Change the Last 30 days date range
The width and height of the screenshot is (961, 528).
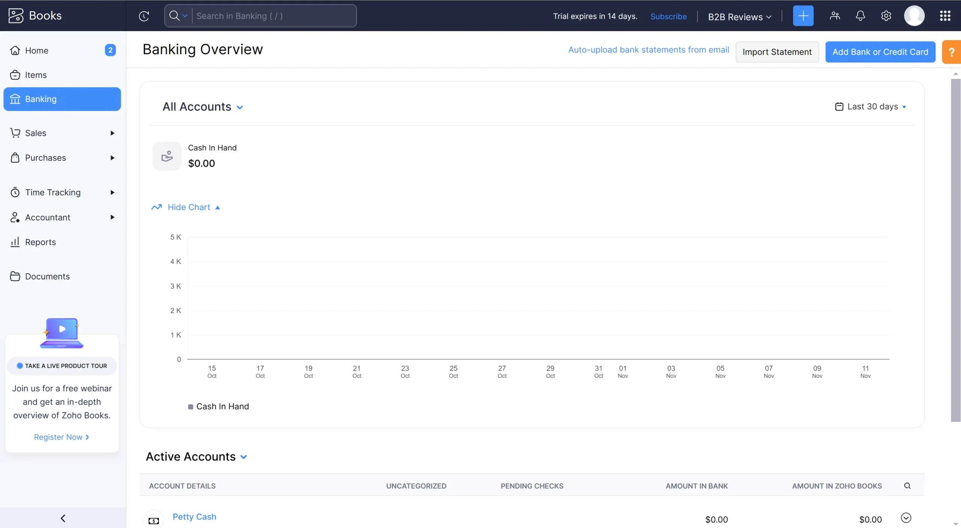871,107
